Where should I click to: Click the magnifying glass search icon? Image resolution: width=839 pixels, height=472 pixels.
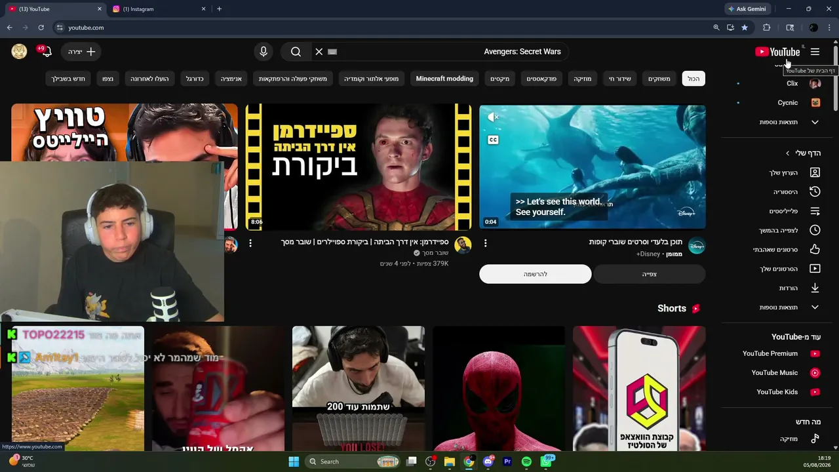pyautogui.click(x=296, y=52)
